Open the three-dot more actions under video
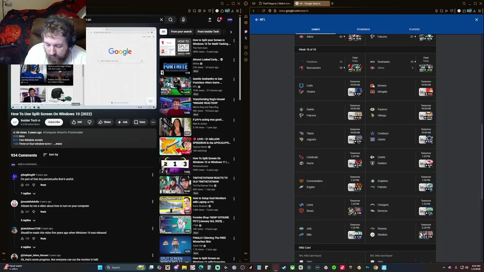This screenshot has width=484, height=272. (x=153, y=122)
